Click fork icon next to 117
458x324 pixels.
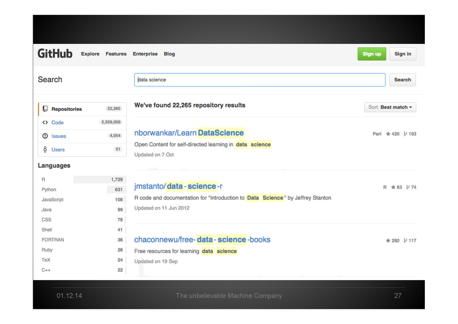point(405,240)
